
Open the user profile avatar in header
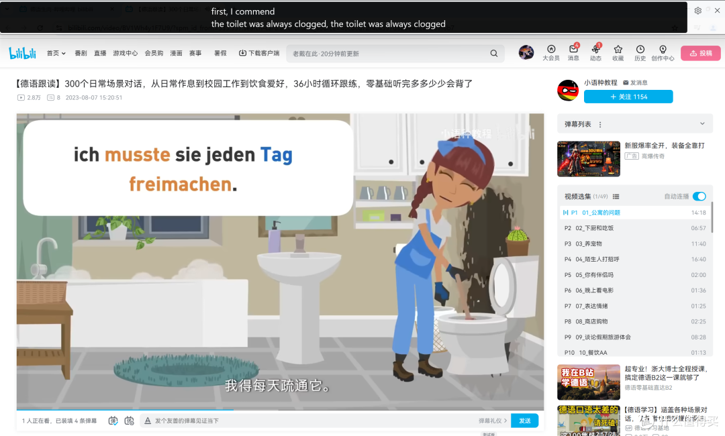point(526,52)
